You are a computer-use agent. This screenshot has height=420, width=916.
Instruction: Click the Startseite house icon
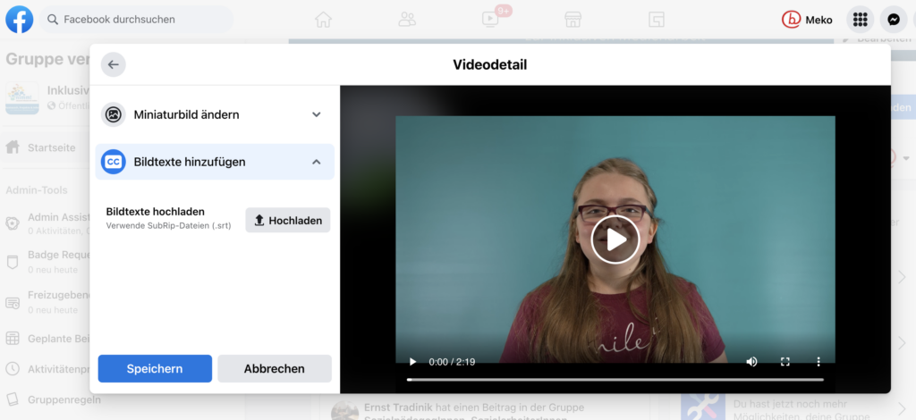tap(13, 147)
